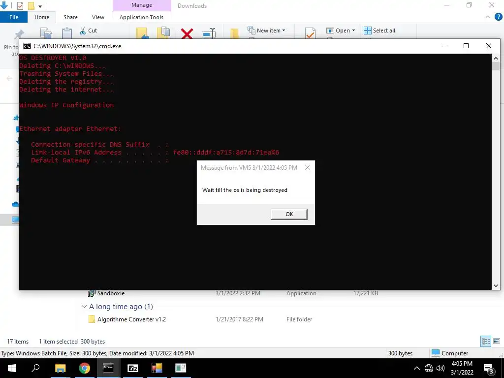Maximize the cmd.exe window
504x378 pixels.
click(466, 46)
